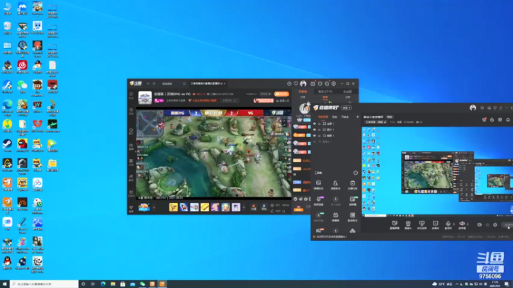Click the record camera icon near start button
Screen dimensions: 513x288
pos(479,225)
